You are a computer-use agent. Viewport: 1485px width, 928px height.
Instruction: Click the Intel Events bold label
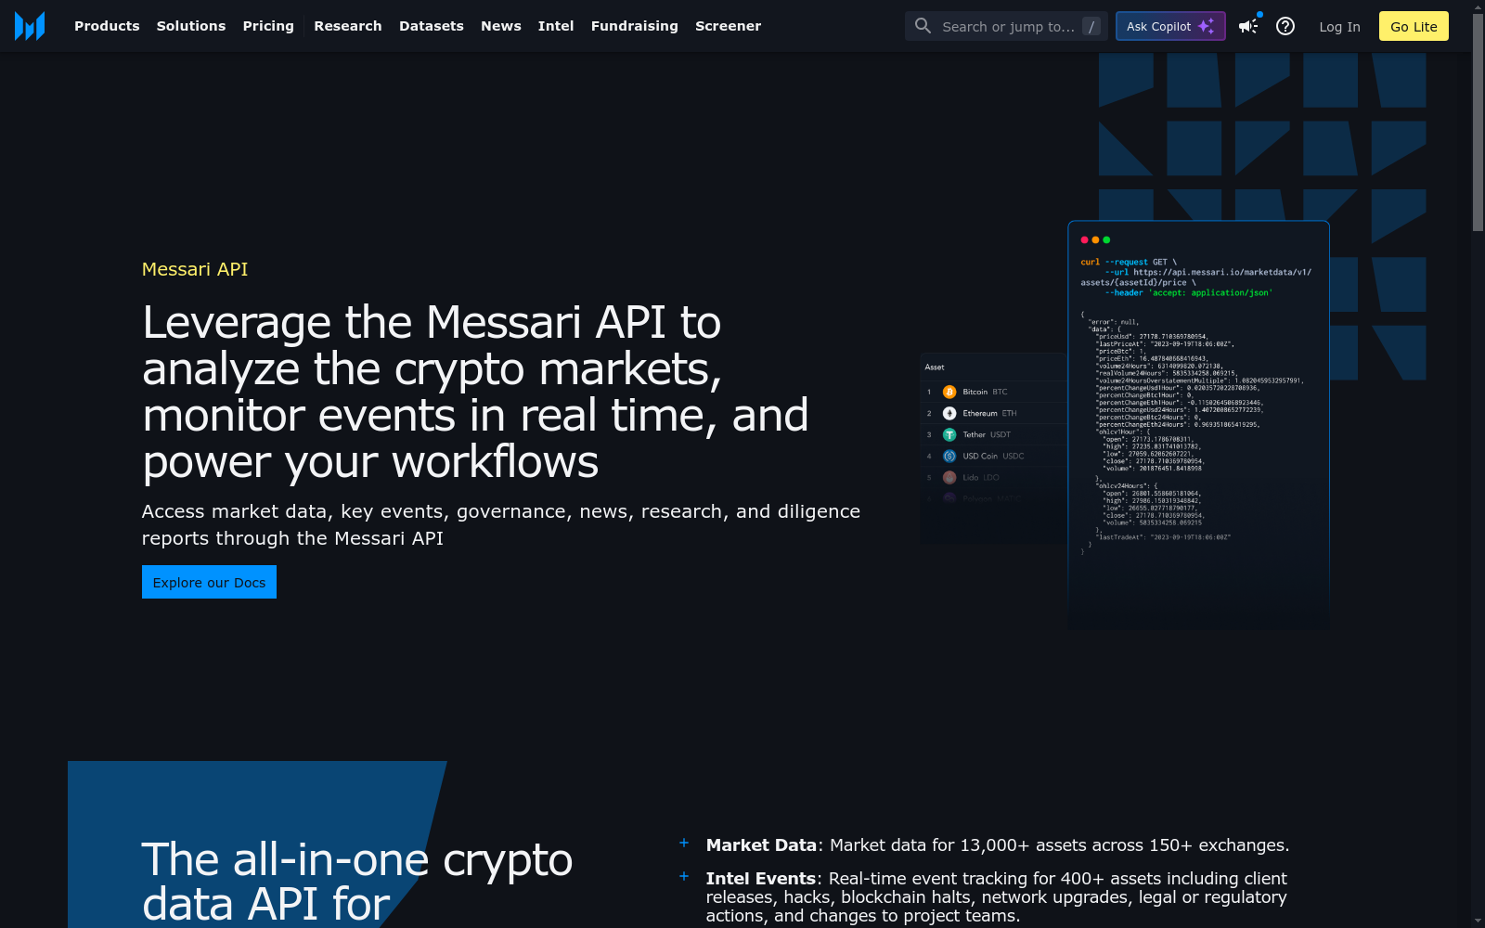[x=761, y=878]
